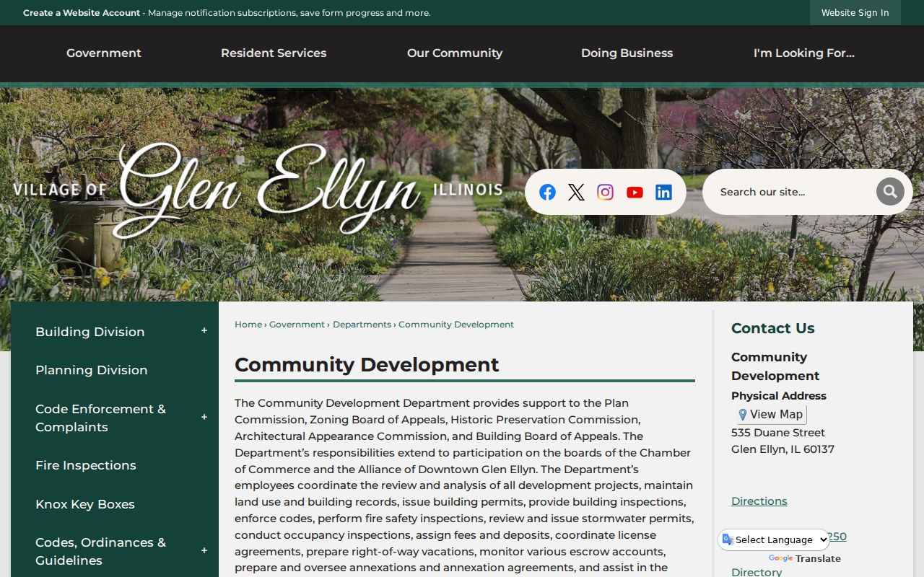This screenshot has height=577, width=924.
Task: Expand Code Enforcement & Complaints submenu
Action: [204, 418]
